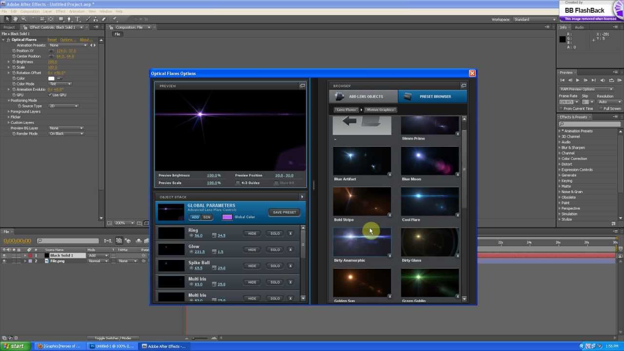Viewport: 624px width, 351px height.
Task: Click the Brightness stopwatch icon
Action: click(14, 62)
